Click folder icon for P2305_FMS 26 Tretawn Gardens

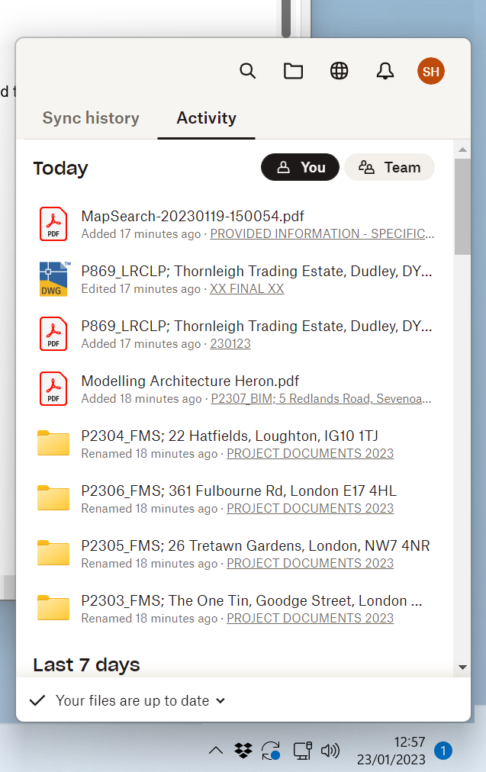53,553
